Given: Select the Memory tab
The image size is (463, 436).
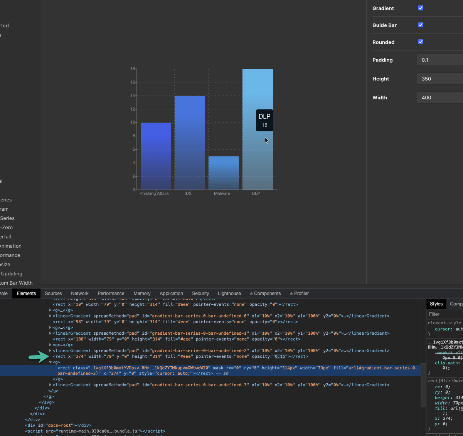Looking at the screenshot, I should click(142, 293).
